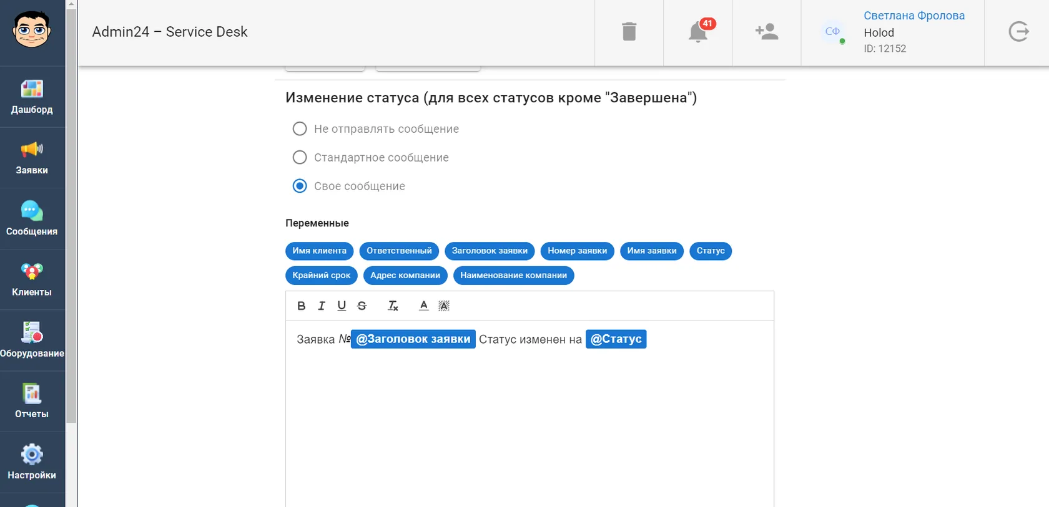Toggle strikethrough formatting in editor
1049x507 pixels.
[362, 306]
